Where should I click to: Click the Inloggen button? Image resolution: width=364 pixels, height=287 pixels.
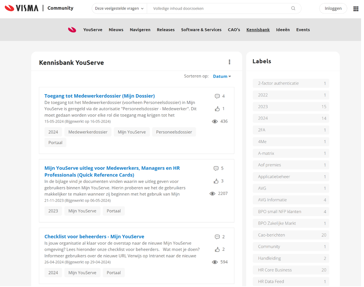333,8
